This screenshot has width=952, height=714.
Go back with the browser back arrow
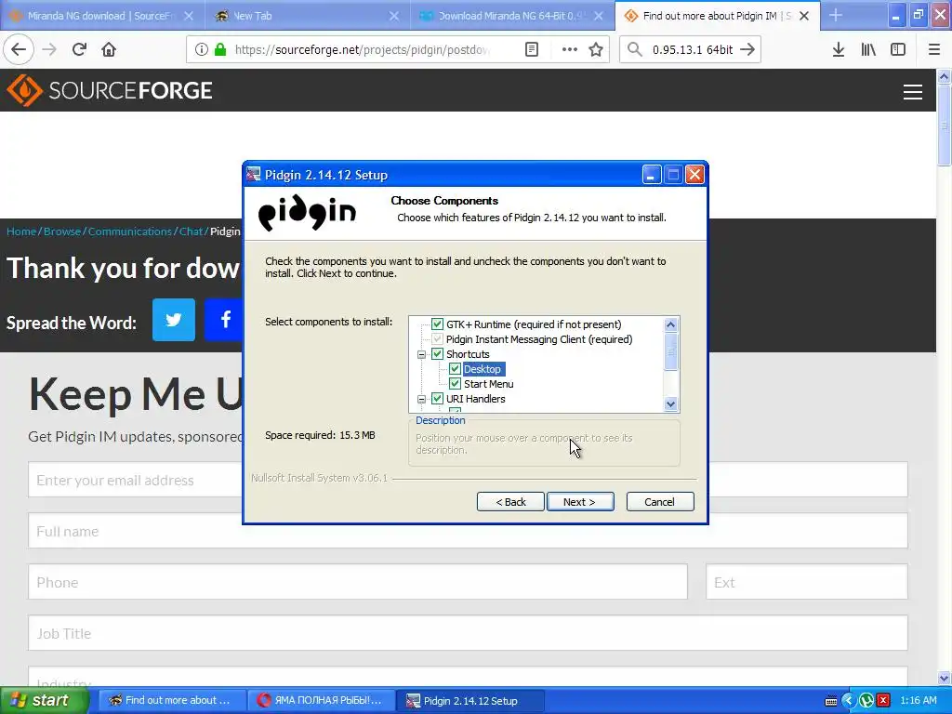coord(19,49)
